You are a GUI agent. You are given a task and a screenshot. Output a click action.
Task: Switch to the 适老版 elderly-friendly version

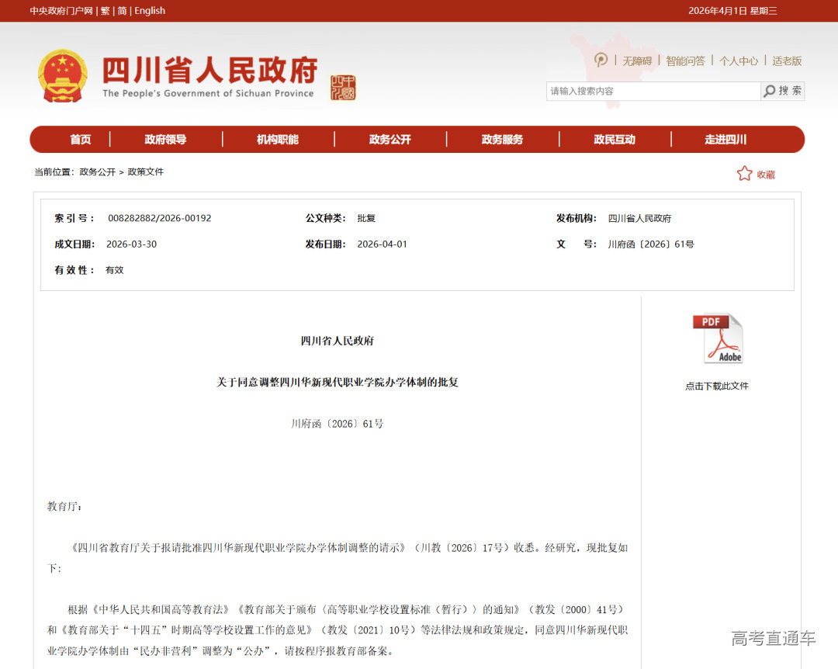788,61
